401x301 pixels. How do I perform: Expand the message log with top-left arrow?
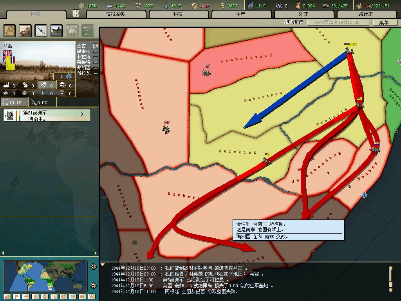point(103,265)
